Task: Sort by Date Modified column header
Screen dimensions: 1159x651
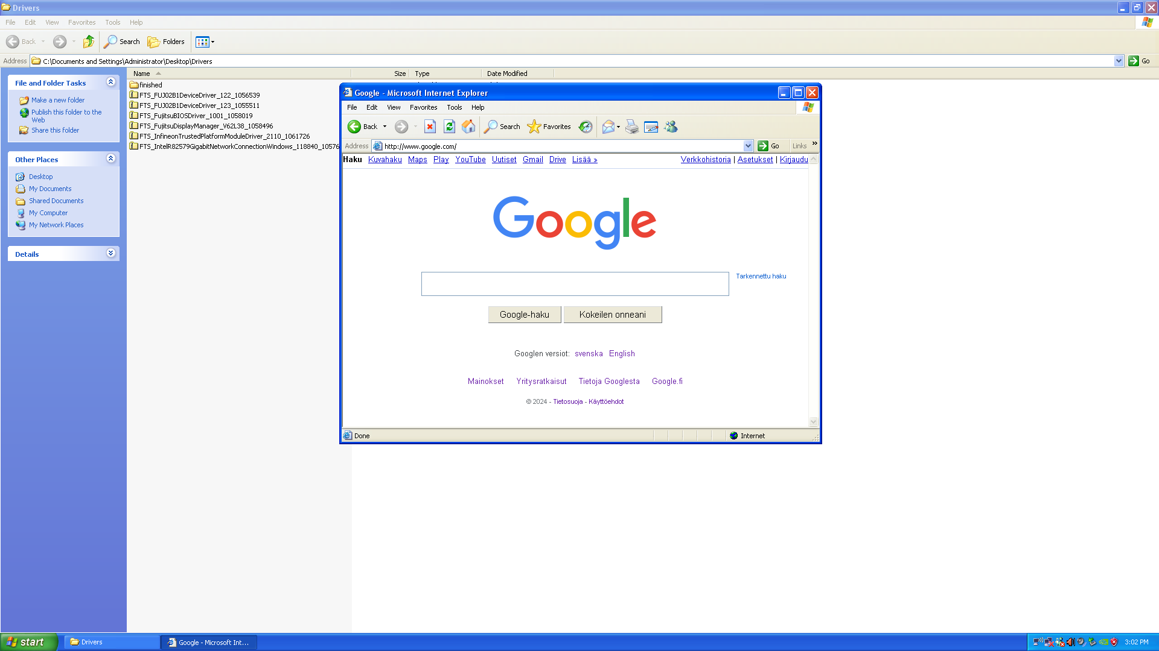Action: pos(517,74)
